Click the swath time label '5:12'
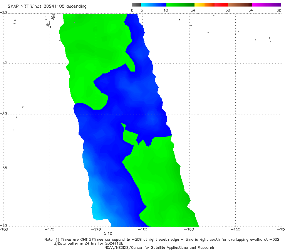This screenshot has width=285, height=250. pyautogui.click(x=108, y=233)
